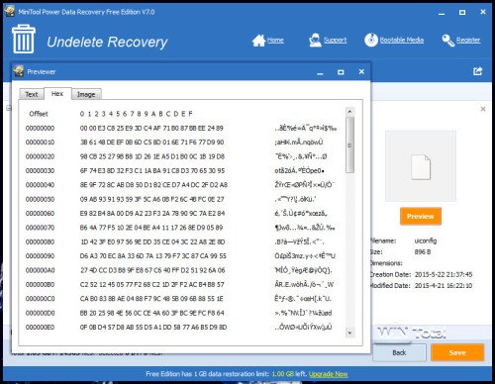Click the orange Preview button

pyautogui.click(x=421, y=217)
